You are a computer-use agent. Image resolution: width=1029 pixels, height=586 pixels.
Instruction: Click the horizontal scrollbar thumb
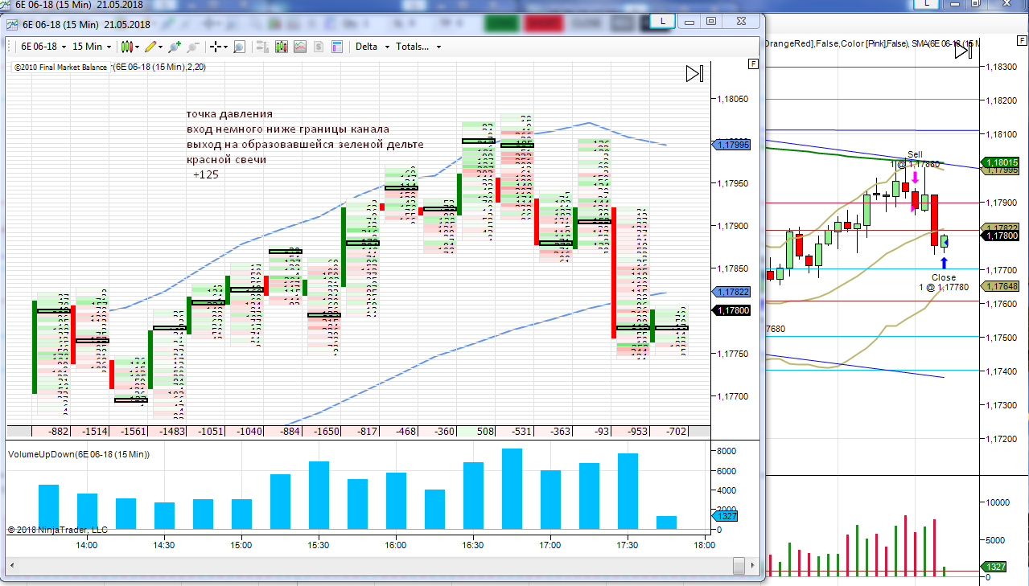coord(739,567)
